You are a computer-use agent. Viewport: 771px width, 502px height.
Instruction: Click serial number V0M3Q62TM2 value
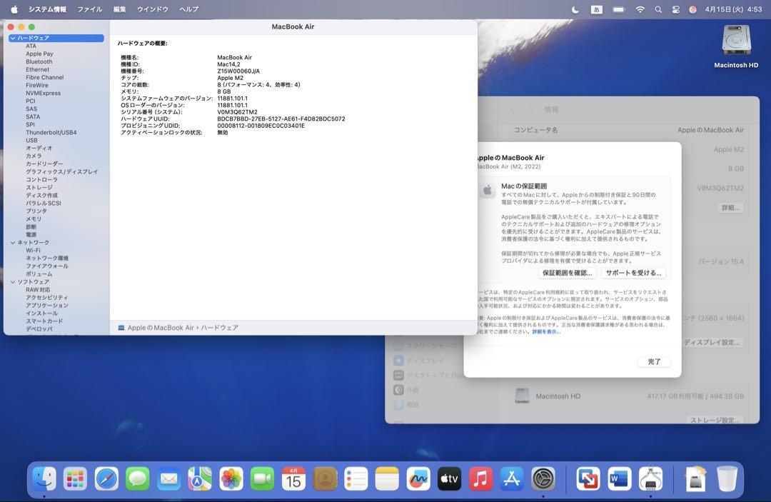click(237, 112)
